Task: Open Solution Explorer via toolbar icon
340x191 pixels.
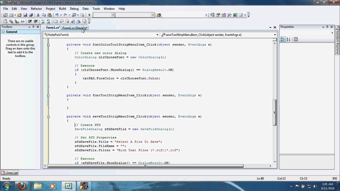Action: point(212,15)
